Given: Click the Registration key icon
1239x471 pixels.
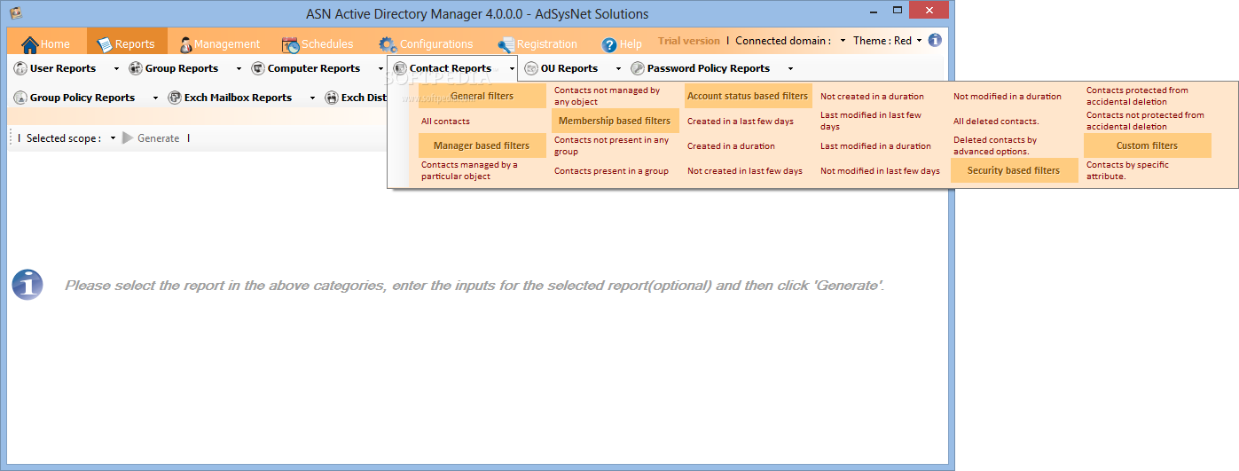Looking at the screenshot, I should [x=506, y=44].
